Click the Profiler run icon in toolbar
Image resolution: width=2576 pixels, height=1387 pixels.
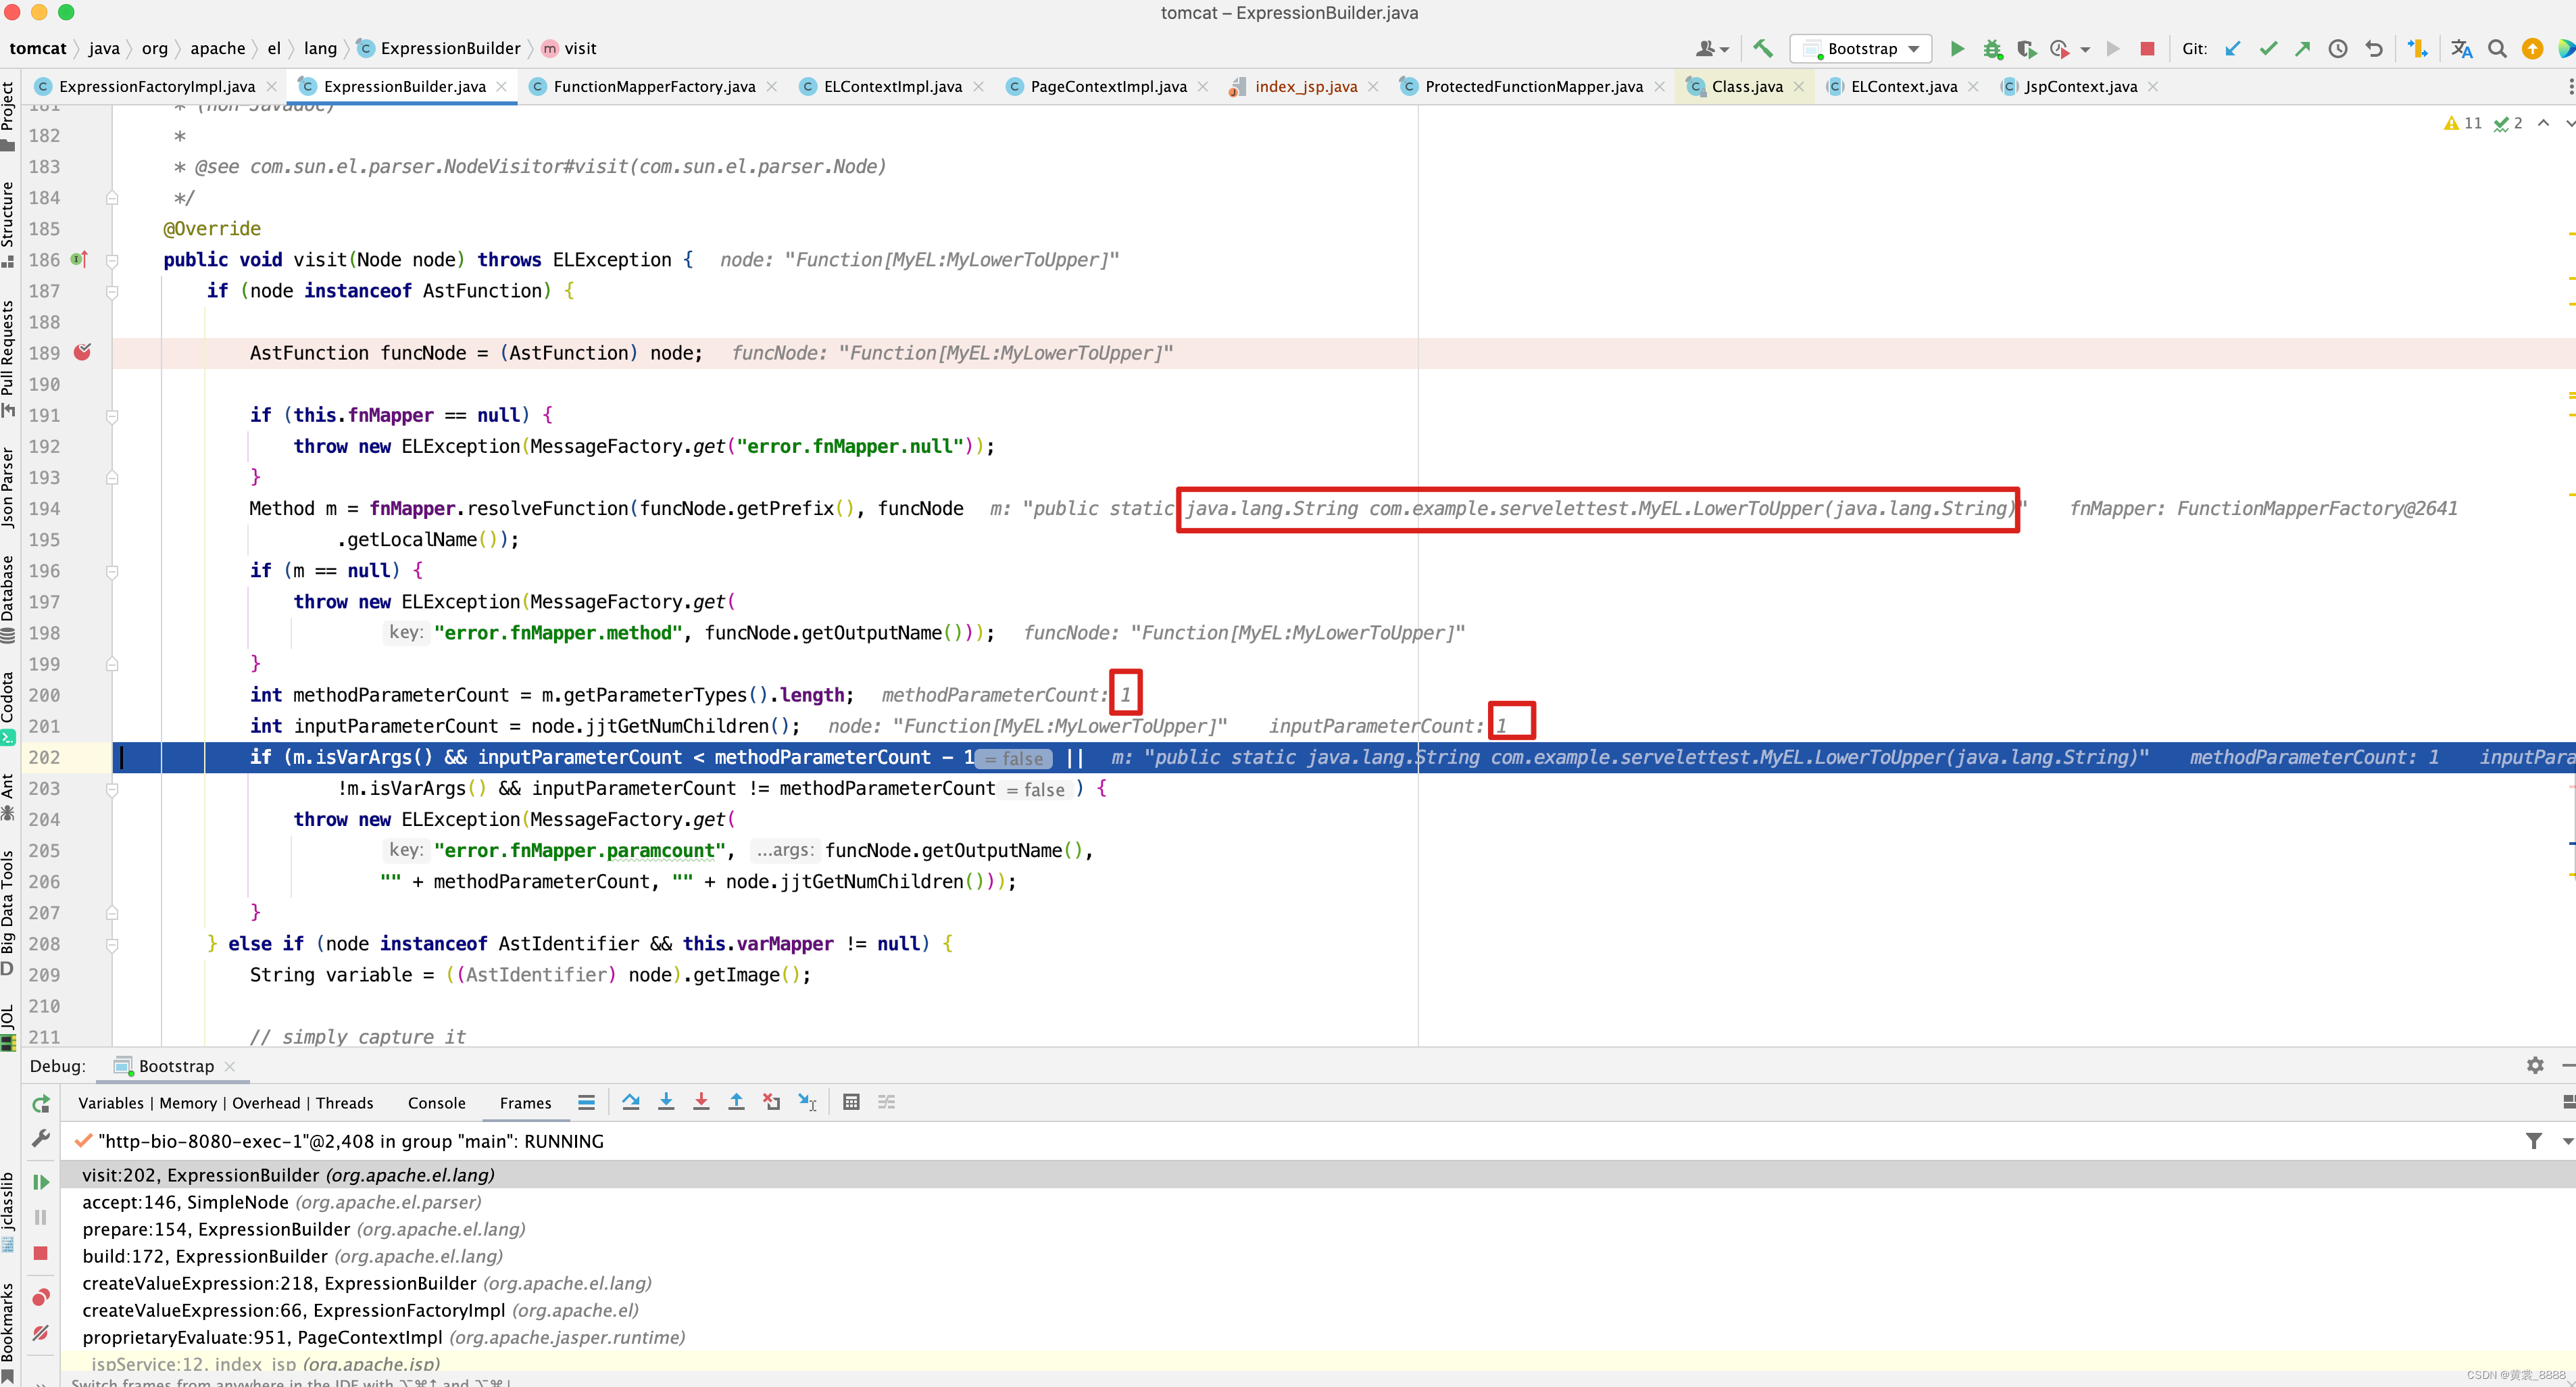click(2059, 48)
